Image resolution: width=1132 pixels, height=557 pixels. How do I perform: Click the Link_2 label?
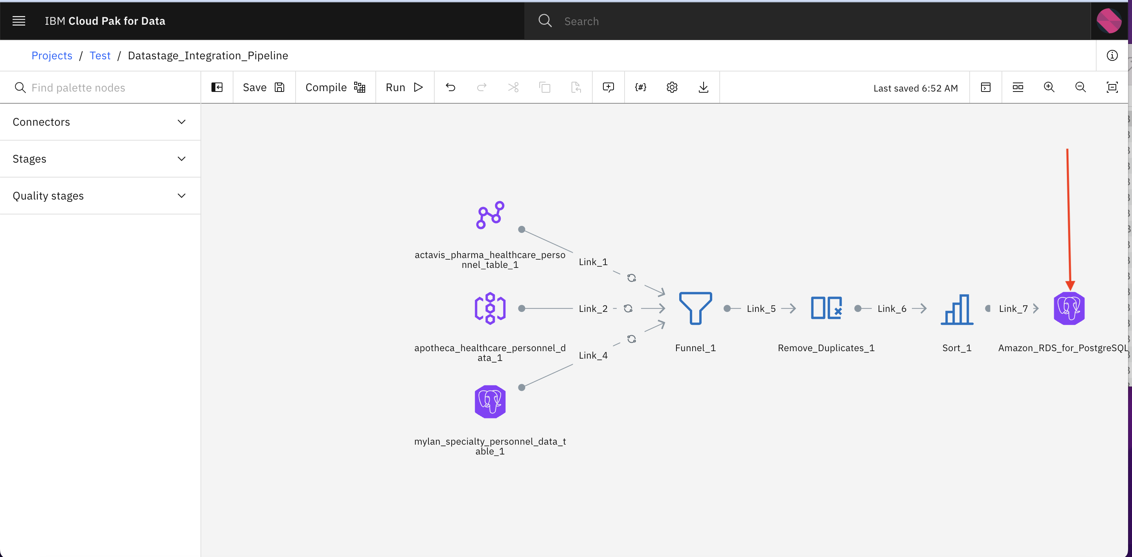[593, 308]
